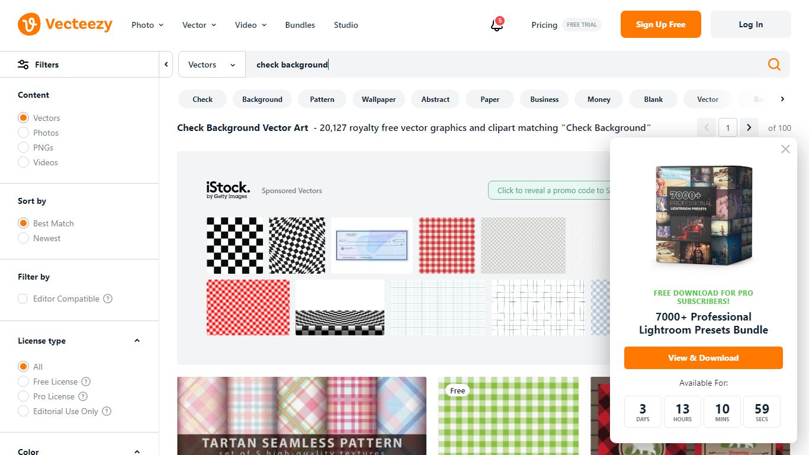The image size is (809, 455).
Task: Filter by the Blank tag chip
Action: tap(653, 99)
